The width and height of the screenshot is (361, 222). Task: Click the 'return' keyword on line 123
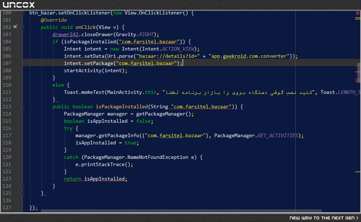[x=73, y=179]
